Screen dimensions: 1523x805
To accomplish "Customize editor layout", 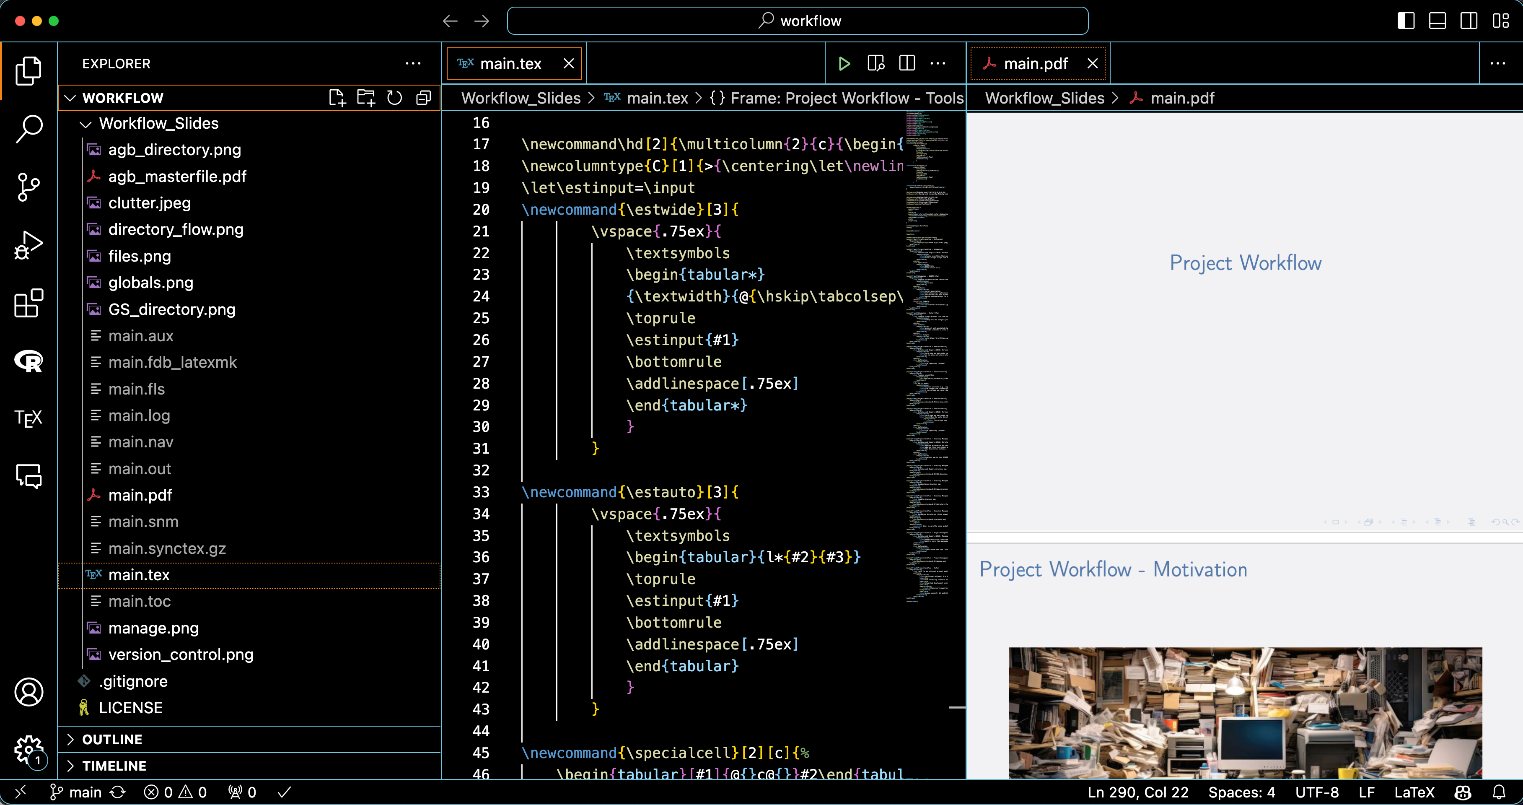I will click(x=1500, y=21).
